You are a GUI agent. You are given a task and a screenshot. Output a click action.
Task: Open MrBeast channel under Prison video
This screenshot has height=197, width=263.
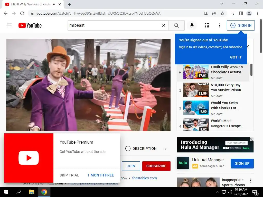pos(217,96)
